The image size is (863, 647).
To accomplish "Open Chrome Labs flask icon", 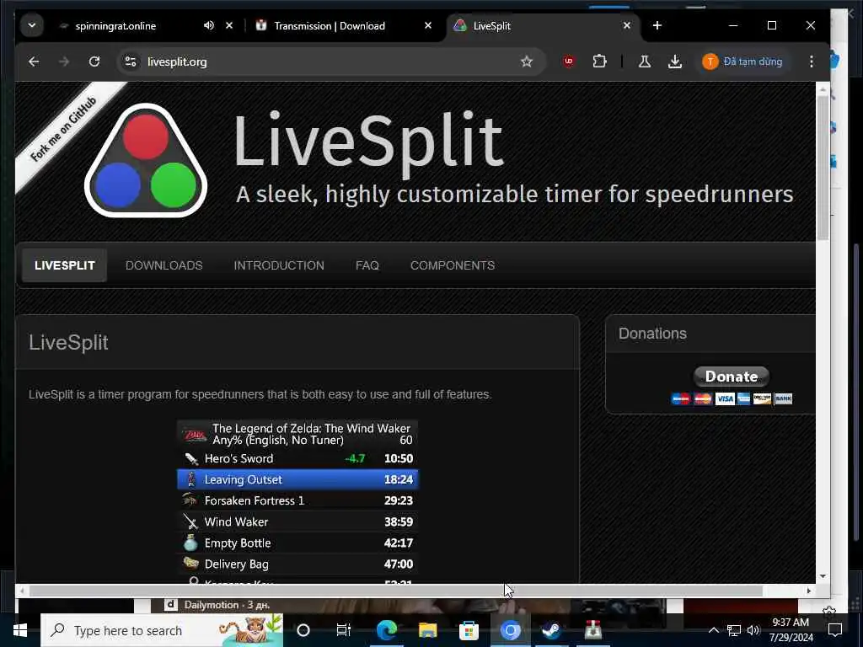I will (645, 61).
